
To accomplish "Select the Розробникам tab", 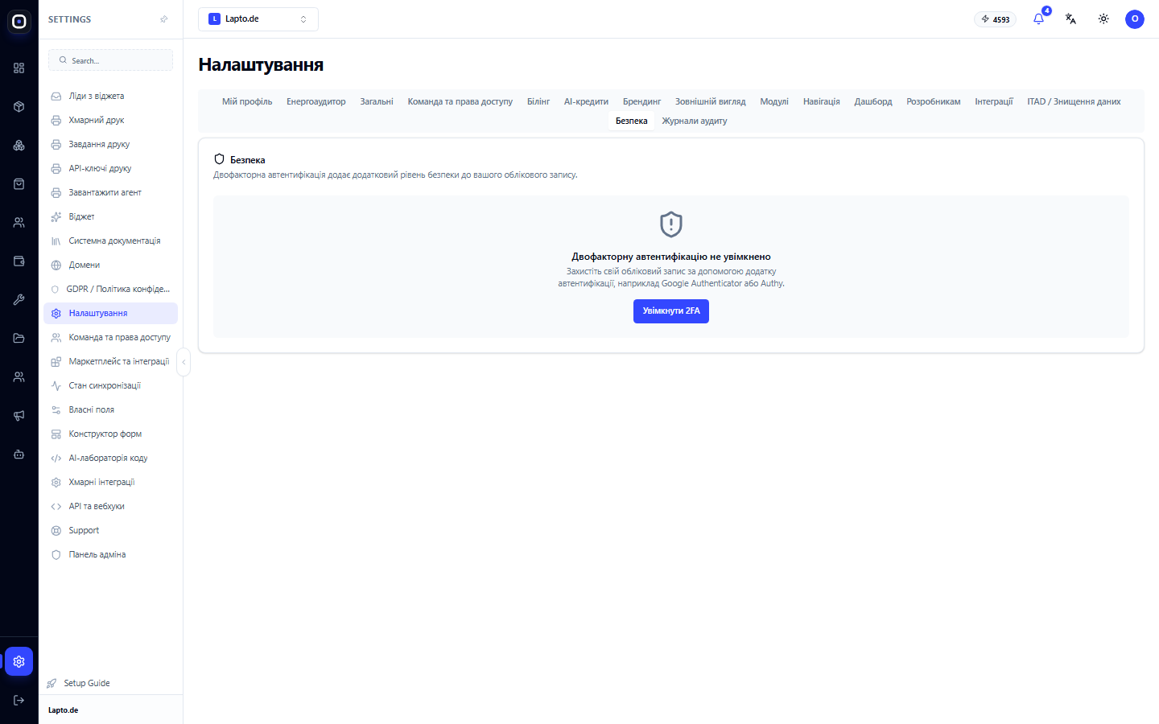I will tap(934, 101).
